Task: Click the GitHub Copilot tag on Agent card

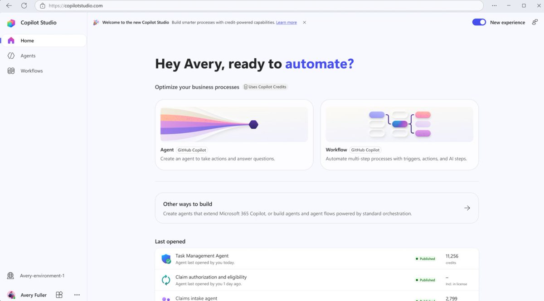Action: (x=192, y=150)
